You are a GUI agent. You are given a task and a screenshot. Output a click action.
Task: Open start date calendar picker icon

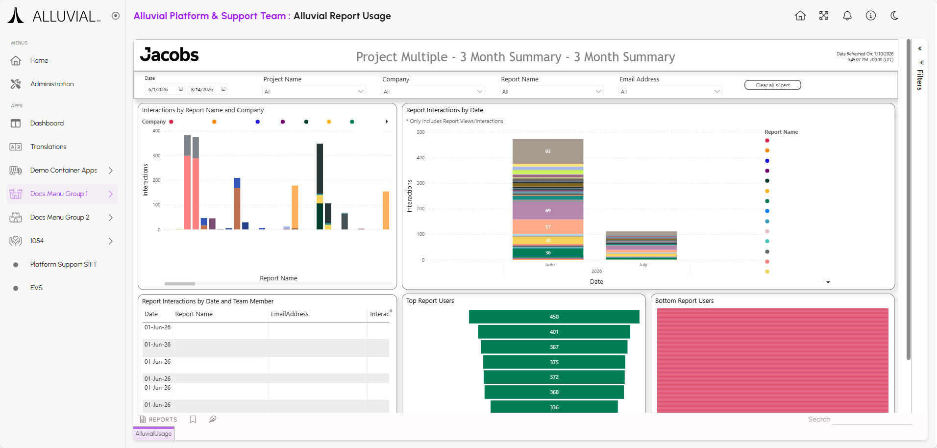(181, 89)
